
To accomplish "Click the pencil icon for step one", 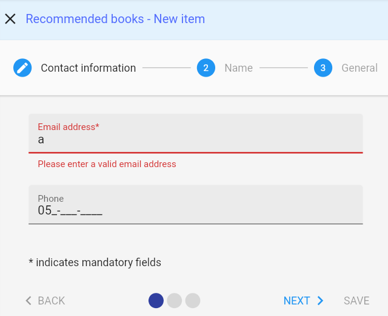I will click(x=22, y=68).
